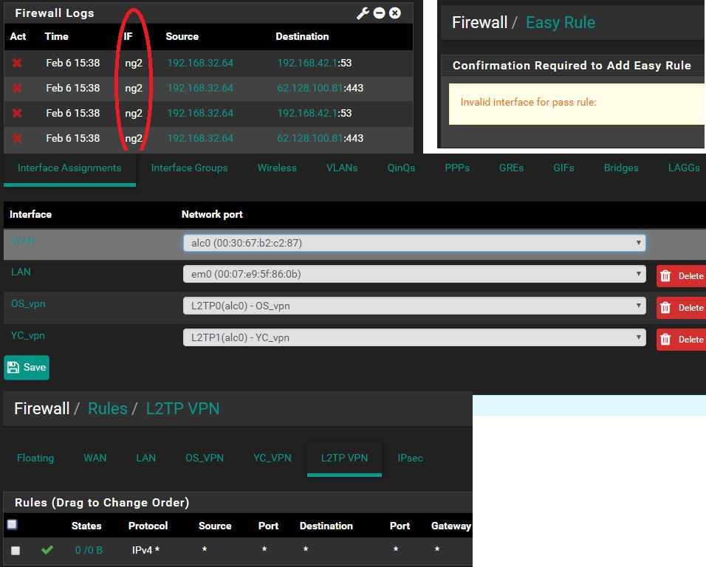
Task: Click the Firewall Logs widget title
Action: pyautogui.click(x=55, y=13)
